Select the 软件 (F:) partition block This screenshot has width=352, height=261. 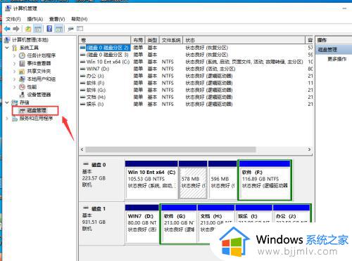(x=265, y=180)
